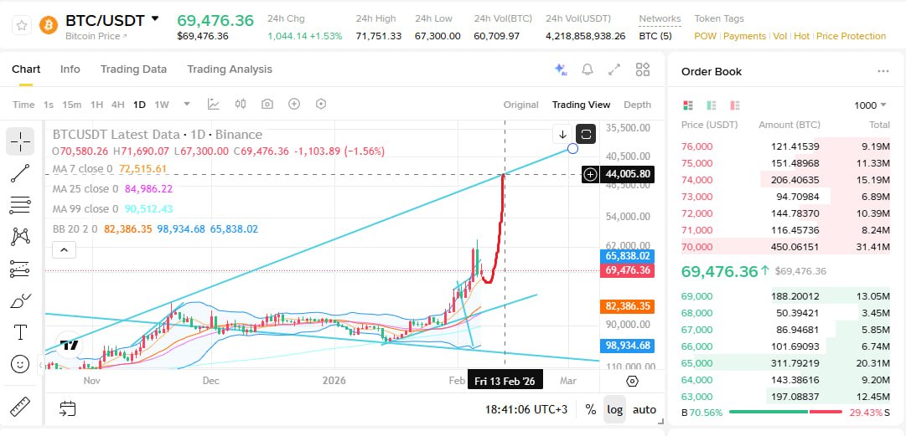The height and width of the screenshot is (436, 906).
Task: Click the Hot token tag
Action: (801, 36)
